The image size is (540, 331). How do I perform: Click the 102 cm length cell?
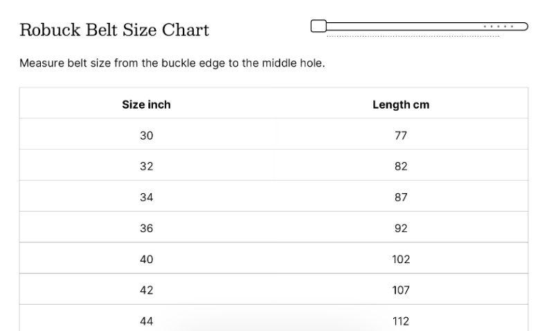[401, 259]
